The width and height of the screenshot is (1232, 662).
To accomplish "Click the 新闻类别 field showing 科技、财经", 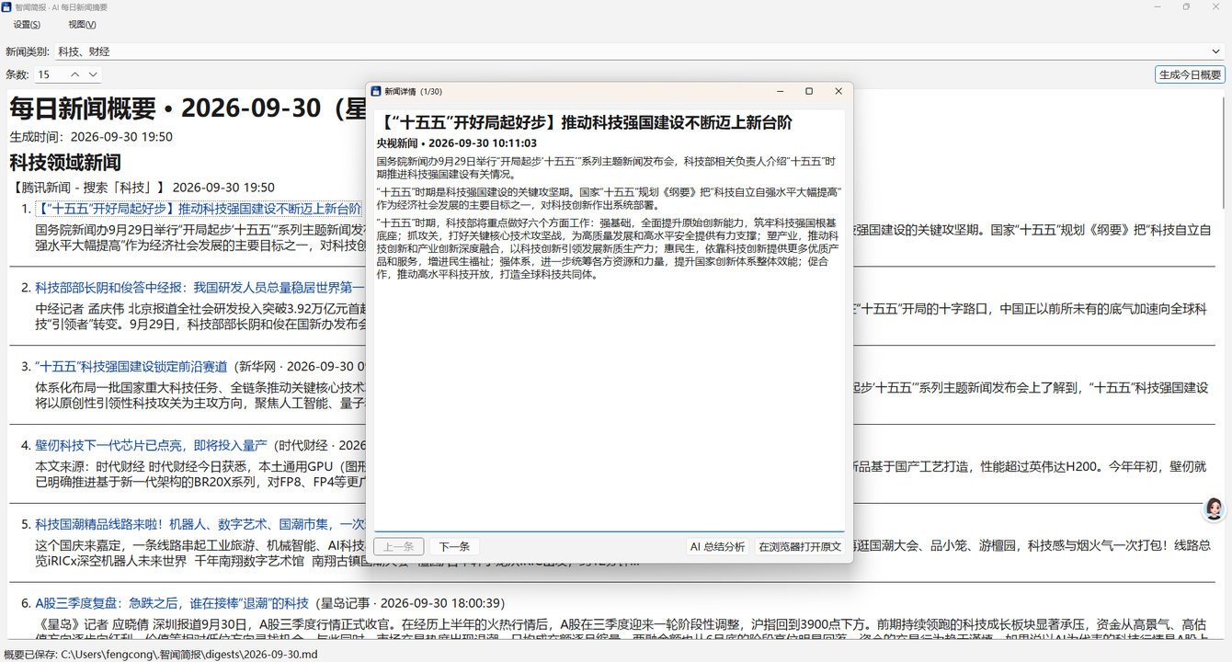I will pos(639,51).
